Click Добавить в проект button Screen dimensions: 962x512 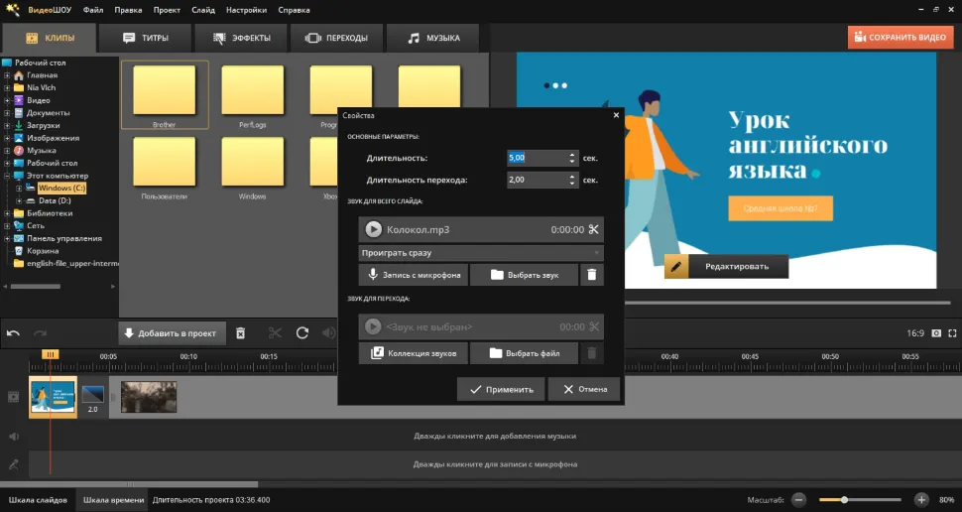click(172, 333)
